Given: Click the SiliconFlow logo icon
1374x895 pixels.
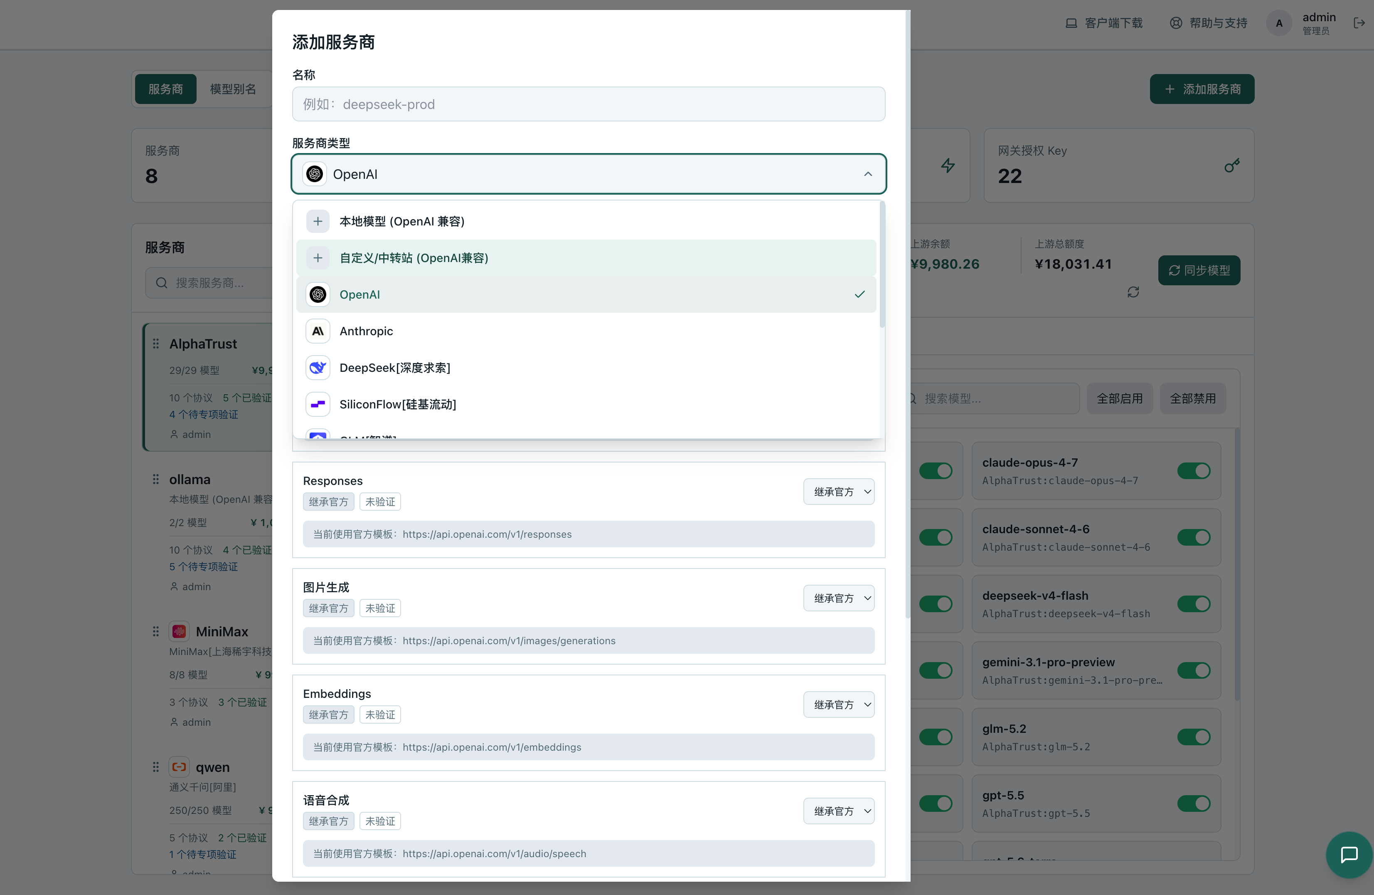Looking at the screenshot, I should 318,404.
